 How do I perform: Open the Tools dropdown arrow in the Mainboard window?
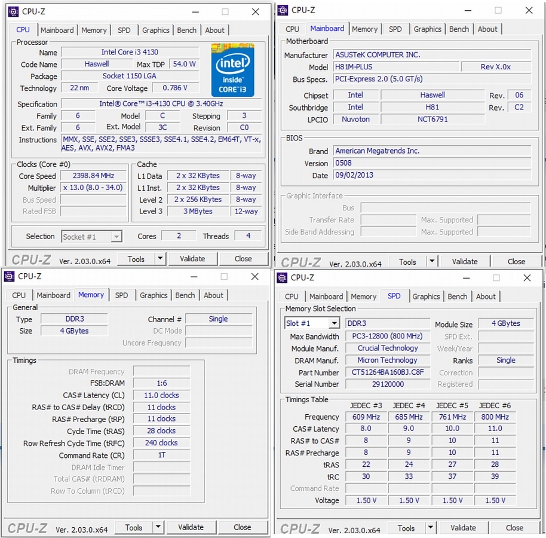click(x=432, y=261)
